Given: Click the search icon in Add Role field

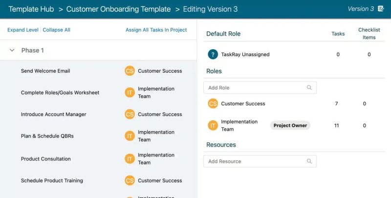Looking at the screenshot, I should (309, 88).
